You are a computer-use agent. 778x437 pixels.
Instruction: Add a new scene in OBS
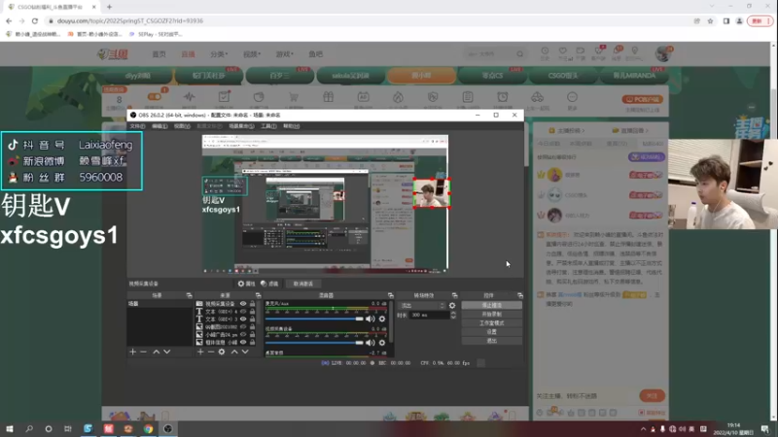[x=132, y=352]
